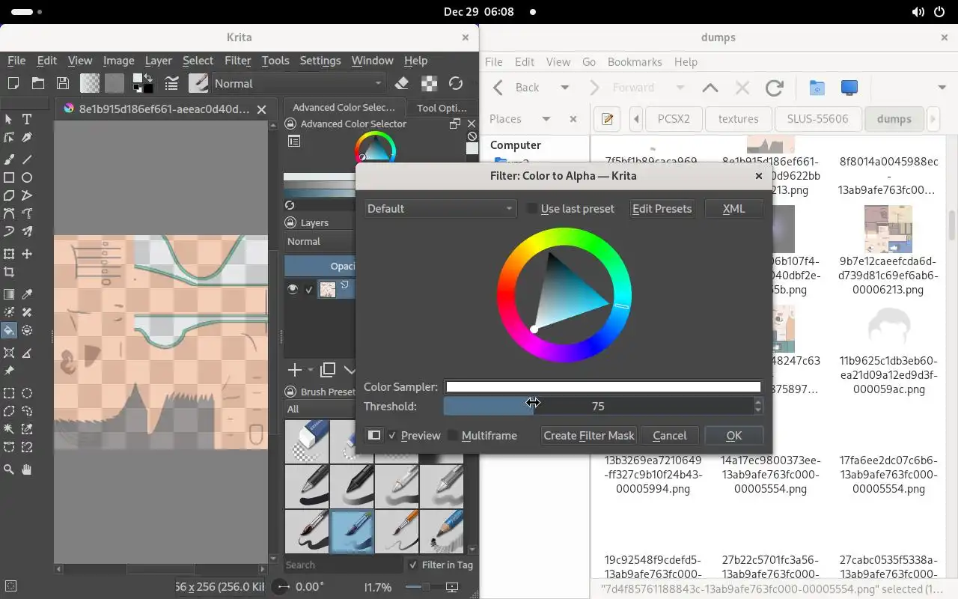The width and height of the screenshot is (958, 599).
Task: Select the Crop tool
Action: click(x=9, y=273)
